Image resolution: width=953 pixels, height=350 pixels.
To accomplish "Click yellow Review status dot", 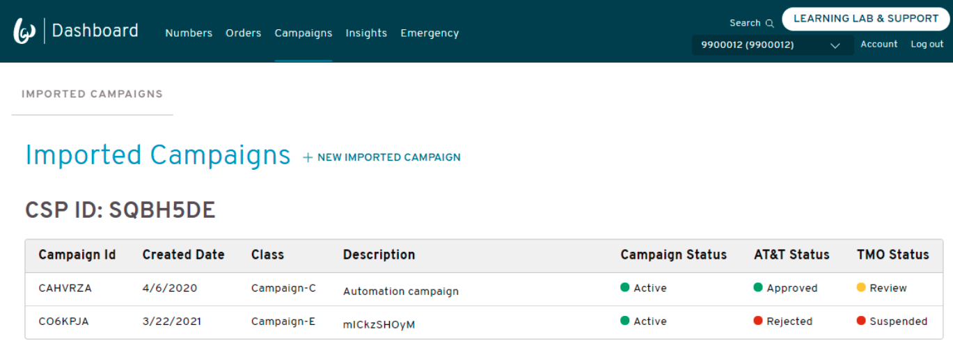I will (861, 287).
